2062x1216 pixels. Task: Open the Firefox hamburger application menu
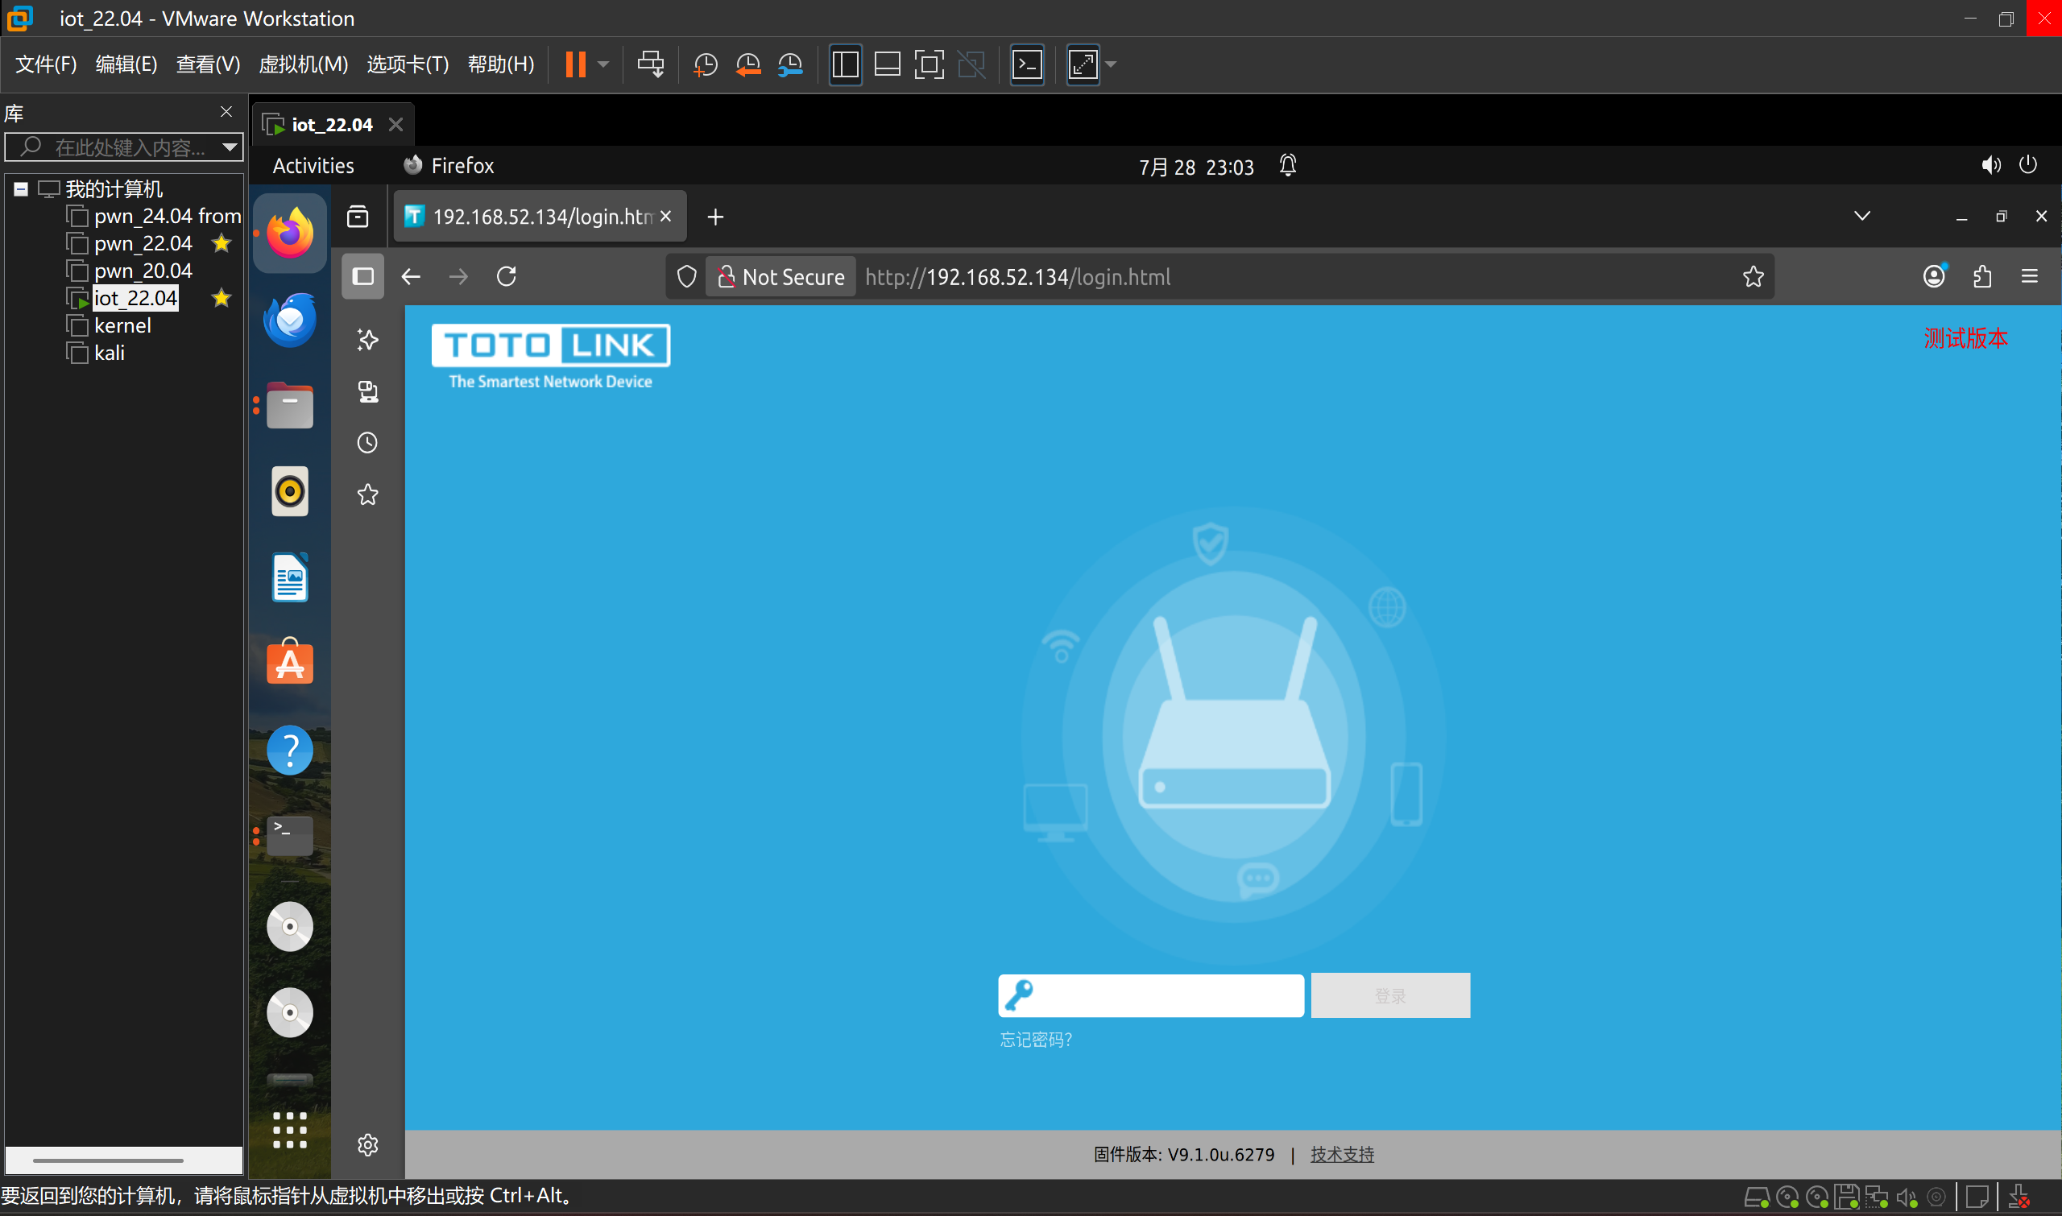tap(2029, 276)
